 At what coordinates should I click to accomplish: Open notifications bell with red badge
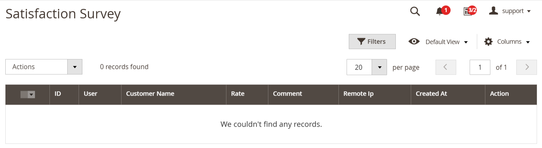click(442, 11)
